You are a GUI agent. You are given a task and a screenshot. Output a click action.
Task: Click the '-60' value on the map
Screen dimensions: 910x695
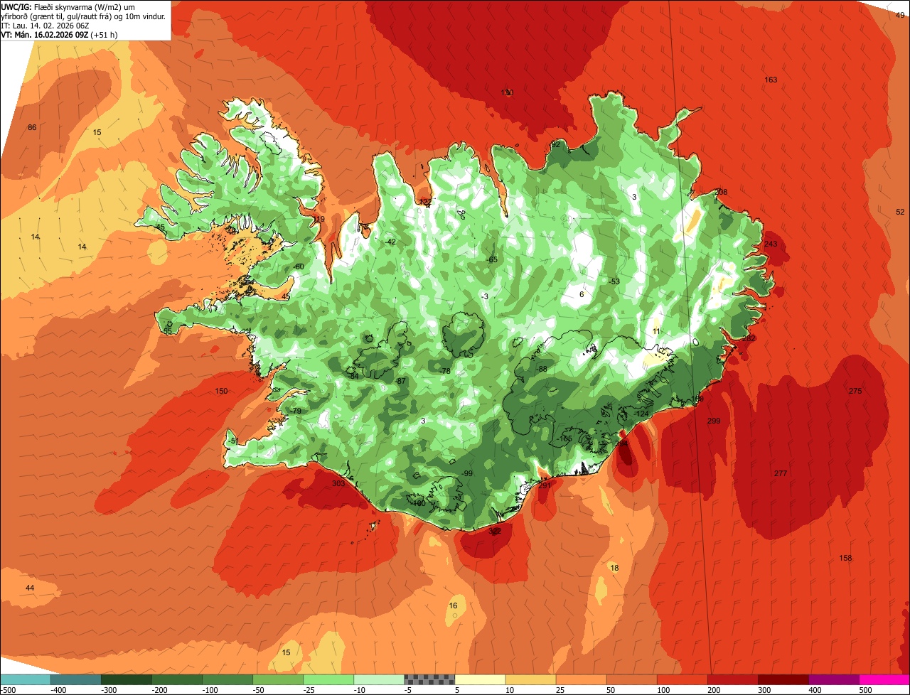[299, 266]
